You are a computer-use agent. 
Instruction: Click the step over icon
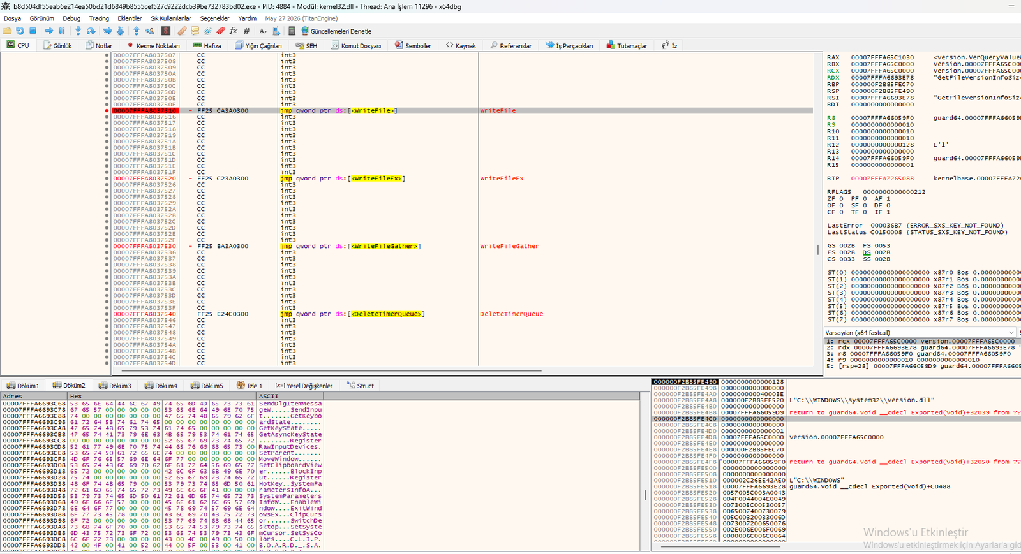tap(91, 31)
